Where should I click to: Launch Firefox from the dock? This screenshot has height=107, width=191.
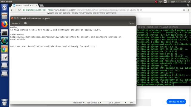(x=4, y=24)
